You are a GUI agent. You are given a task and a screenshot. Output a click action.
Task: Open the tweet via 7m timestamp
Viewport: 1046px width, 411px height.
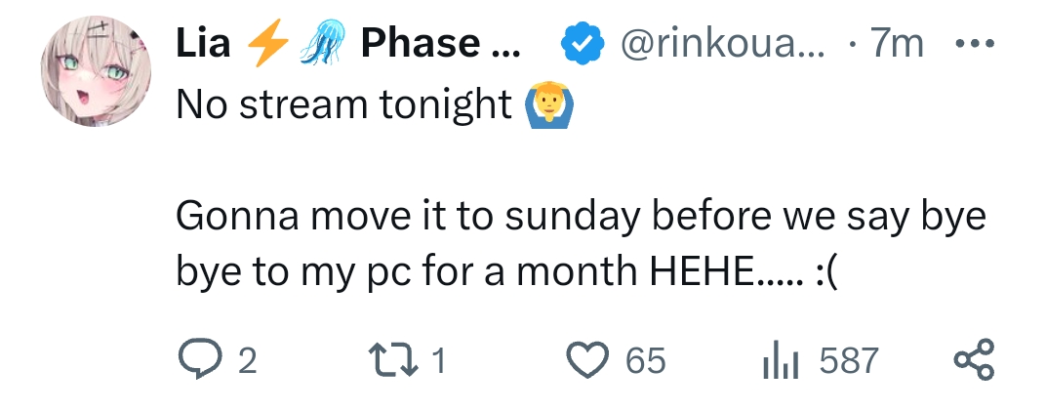click(898, 45)
